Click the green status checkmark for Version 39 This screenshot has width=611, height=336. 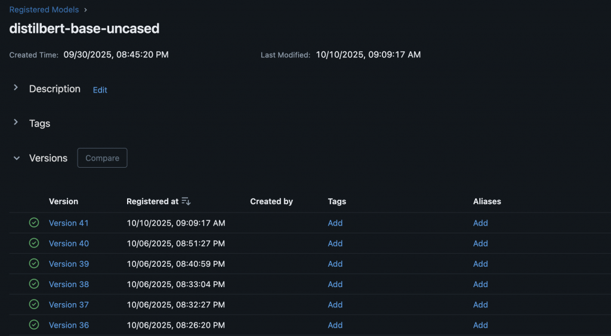tap(34, 263)
